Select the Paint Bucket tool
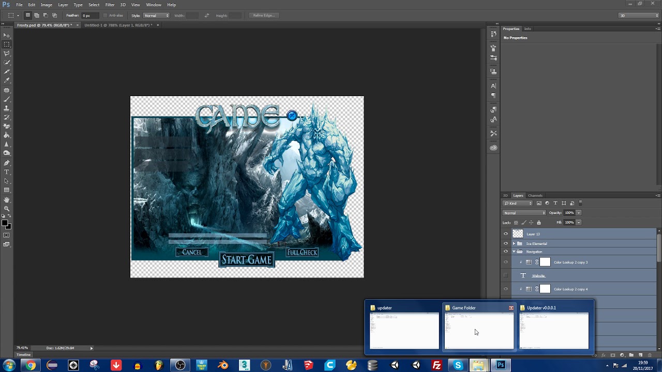Viewport: 662px width, 372px height. coord(7,135)
